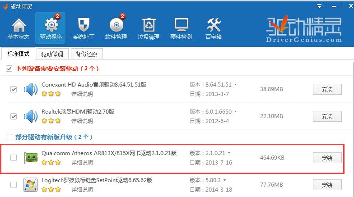Uncheck the Conexant HD Audio driver checkbox
Viewport: 354px width, 197px height.
[14, 89]
